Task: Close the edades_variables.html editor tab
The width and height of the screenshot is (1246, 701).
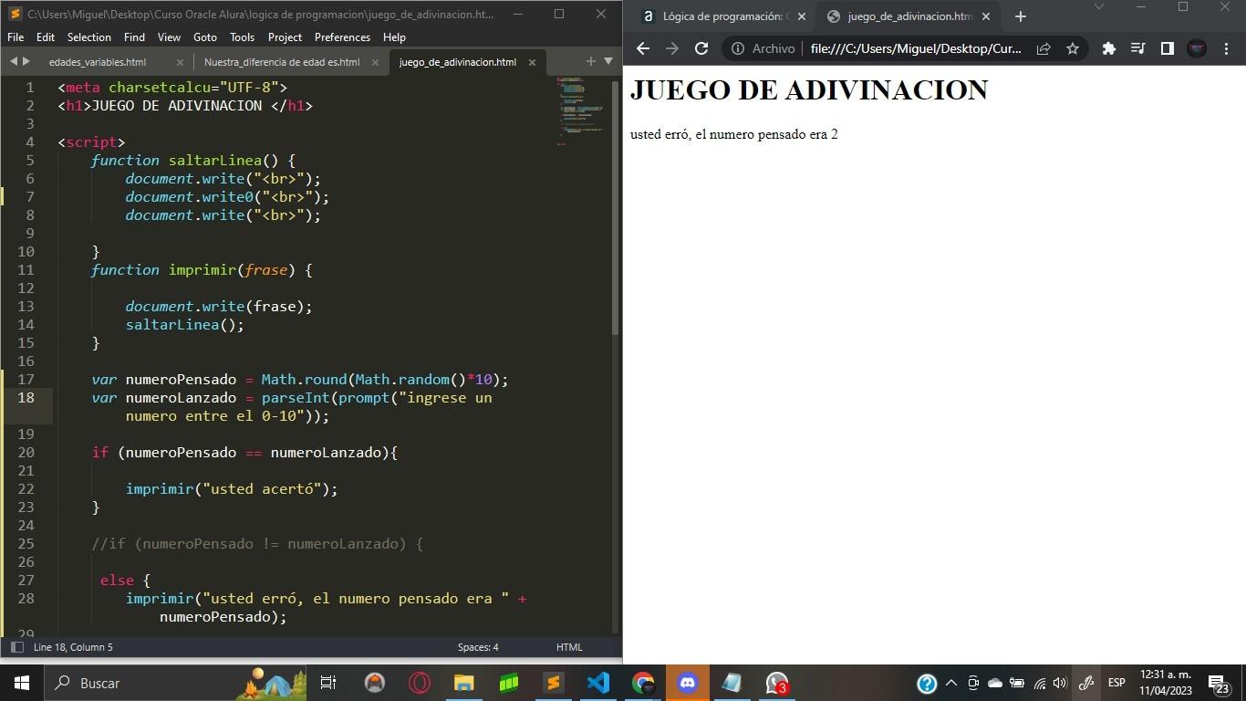Action: [180, 62]
